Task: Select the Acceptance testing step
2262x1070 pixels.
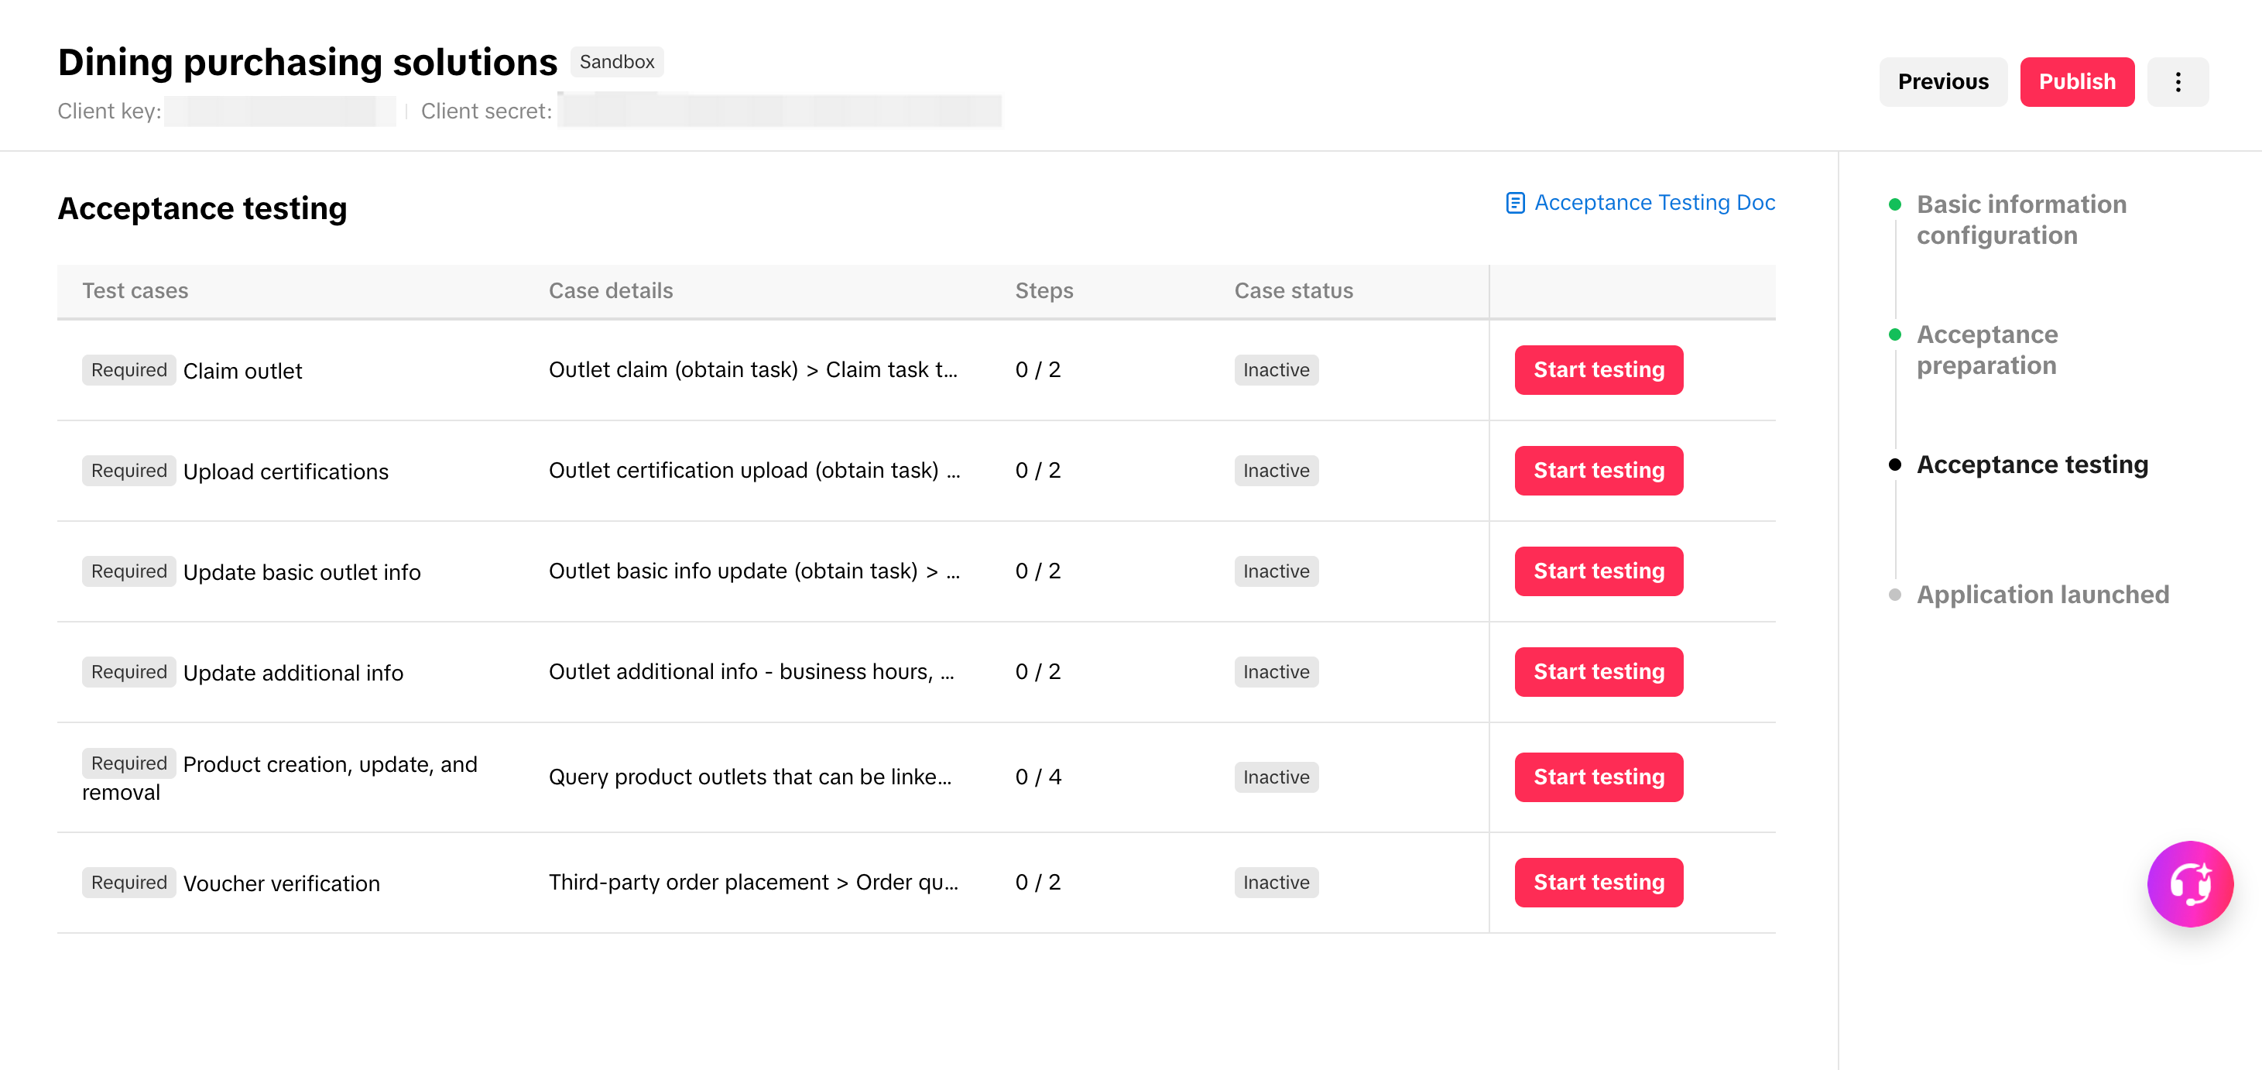Action: click(x=2031, y=465)
